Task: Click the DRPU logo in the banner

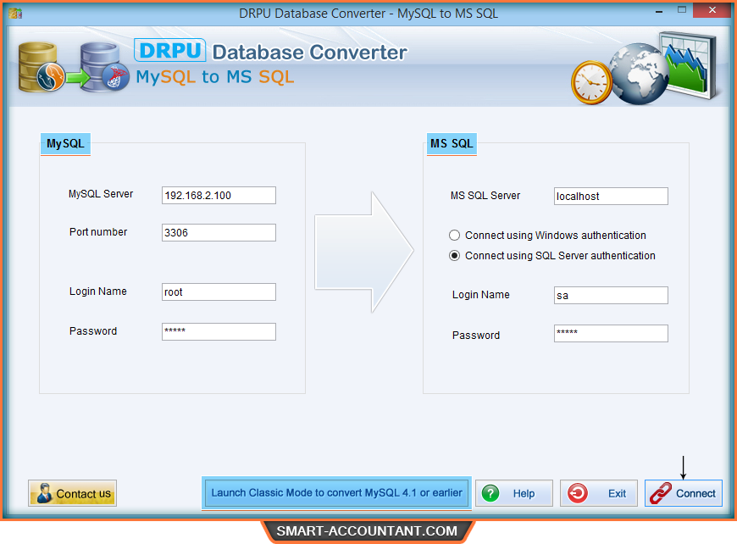Action: coord(169,50)
